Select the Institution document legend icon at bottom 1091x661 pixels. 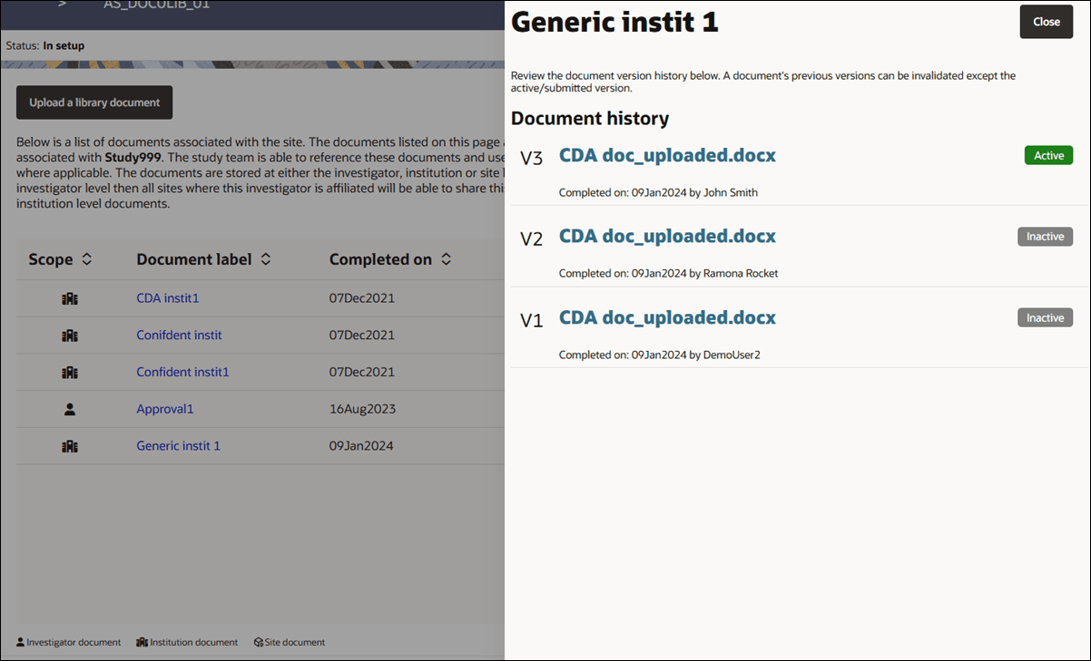pos(143,642)
